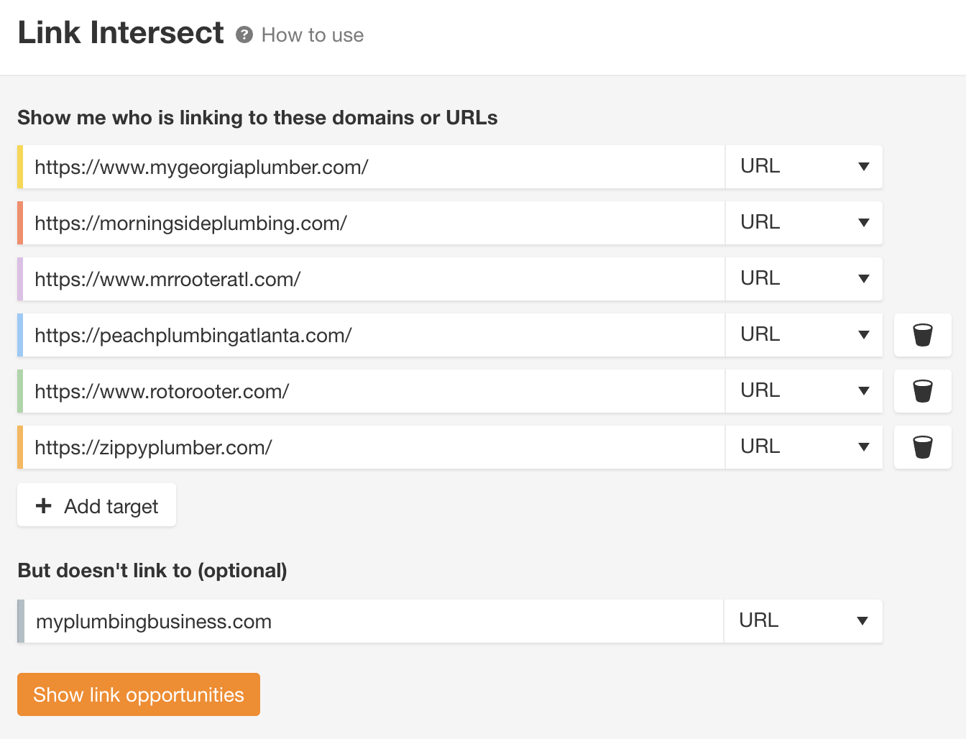Click the rotorooter.com URL field

[359, 390]
